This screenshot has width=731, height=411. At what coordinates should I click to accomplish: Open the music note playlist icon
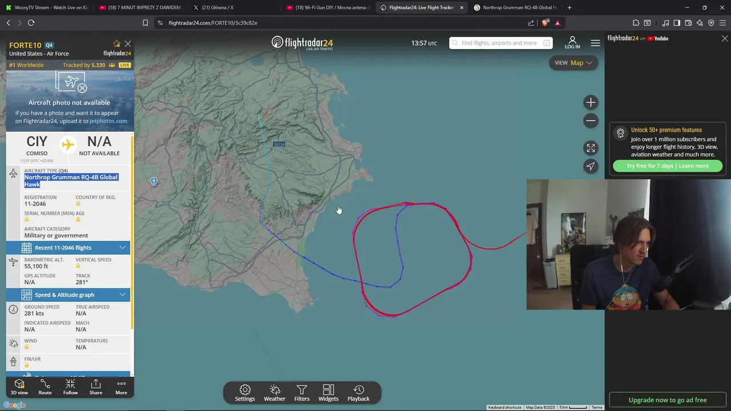click(x=665, y=23)
